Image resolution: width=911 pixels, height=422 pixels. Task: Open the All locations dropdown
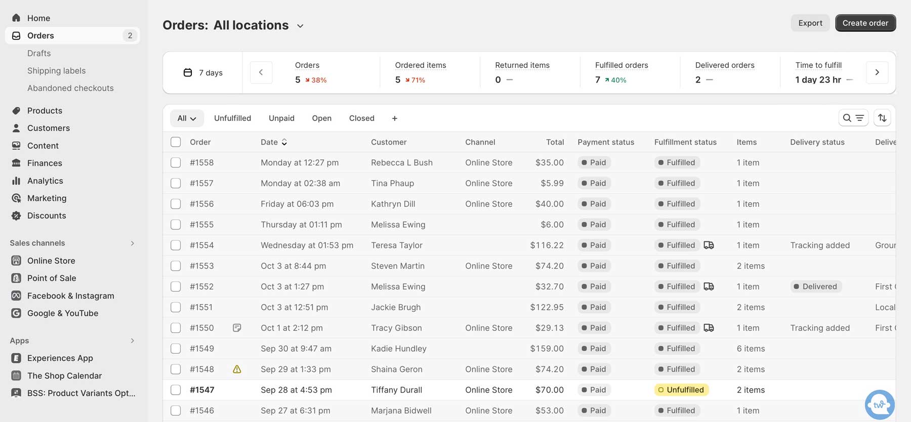tap(300, 26)
